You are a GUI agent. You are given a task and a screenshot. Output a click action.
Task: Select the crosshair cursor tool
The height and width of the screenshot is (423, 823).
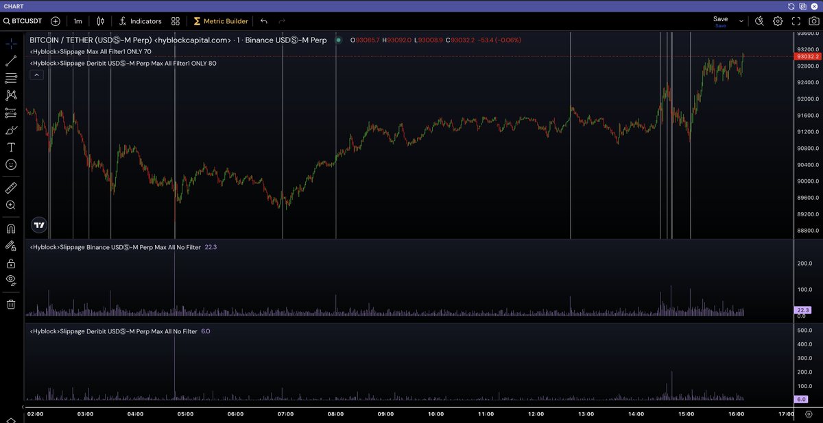coord(11,43)
